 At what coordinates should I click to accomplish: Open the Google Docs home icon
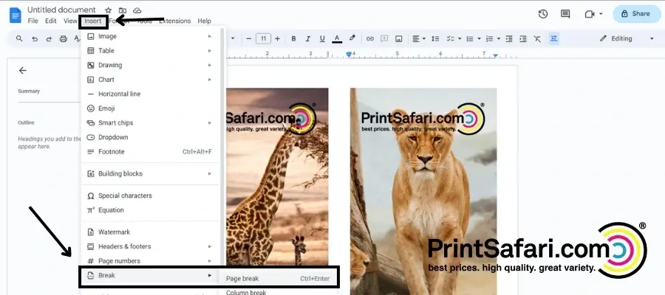click(x=16, y=15)
